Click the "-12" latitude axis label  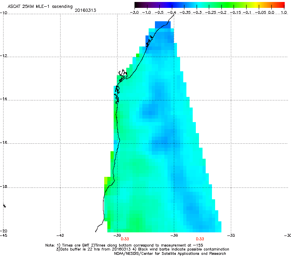(x=4, y=56)
